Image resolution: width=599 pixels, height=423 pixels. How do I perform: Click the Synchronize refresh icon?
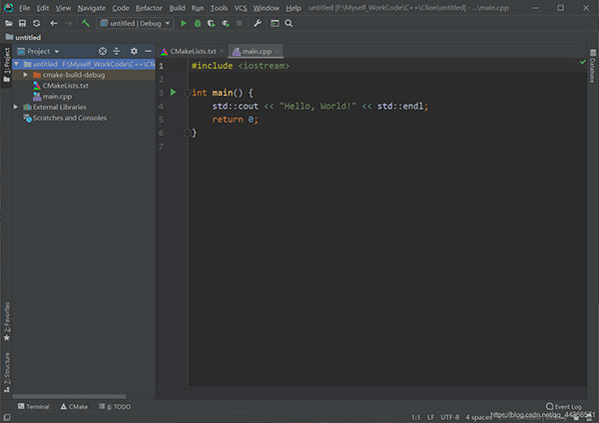point(37,22)
